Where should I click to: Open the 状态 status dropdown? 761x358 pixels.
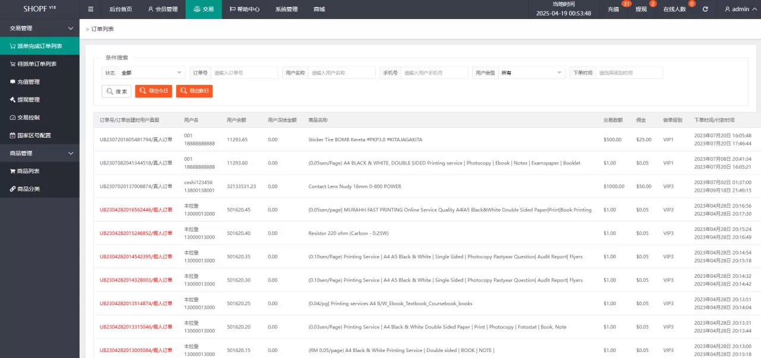(x=152, y=73)
